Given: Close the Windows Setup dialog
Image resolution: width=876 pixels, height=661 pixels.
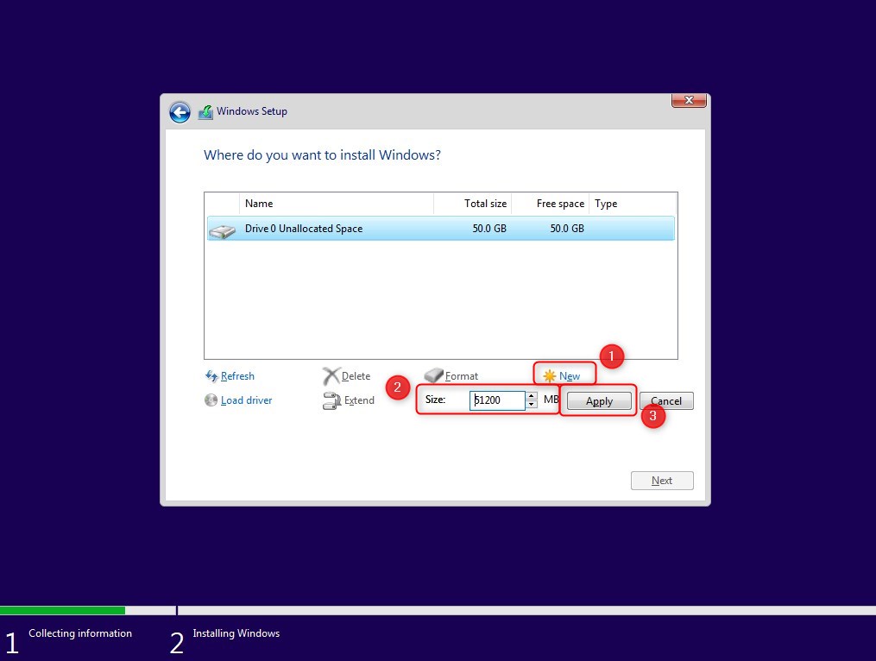Looking at the screenshot, I should (689, 100).
